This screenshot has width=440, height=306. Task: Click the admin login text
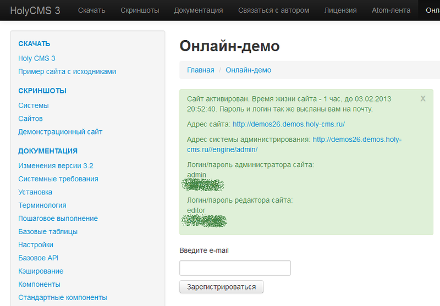(x=196, y=175)
